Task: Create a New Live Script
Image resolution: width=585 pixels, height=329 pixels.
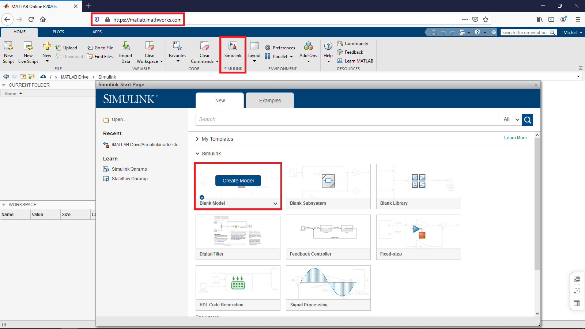Action: coord(28,52)
